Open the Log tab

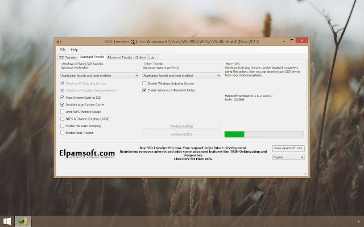pos(153,57)
